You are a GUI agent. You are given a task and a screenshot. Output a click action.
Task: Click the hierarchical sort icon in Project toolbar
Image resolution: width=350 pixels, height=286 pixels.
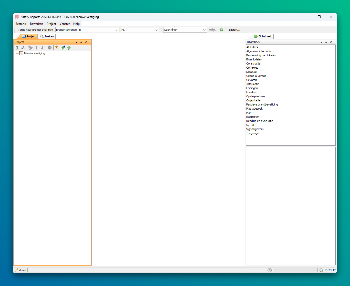coord(17,48)
